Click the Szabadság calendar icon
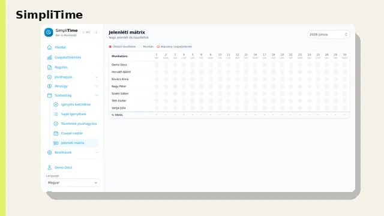Screen dimensions: 384x216 (49, 95)
